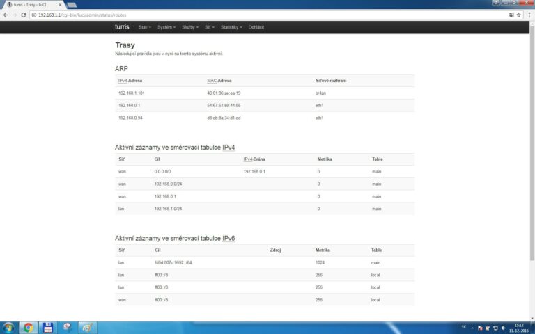Image resolution: width=535 pixels, height=334 pixels.
Task: Click the 1024 metric value
Action: tap(320, 263)
